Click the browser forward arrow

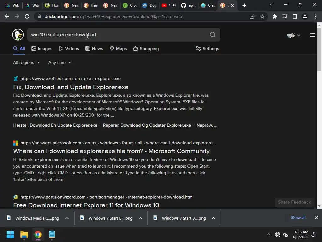pyautogui.click(x=17, y=16)
